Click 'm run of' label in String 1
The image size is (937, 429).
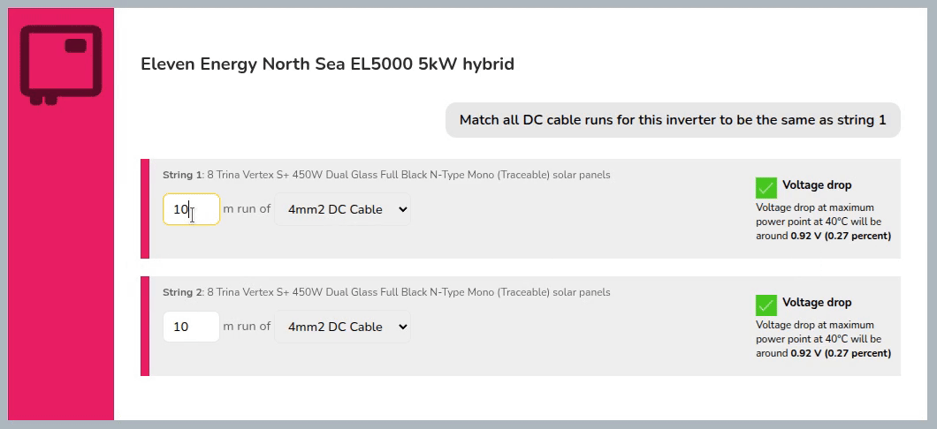[x=247, y=209]
